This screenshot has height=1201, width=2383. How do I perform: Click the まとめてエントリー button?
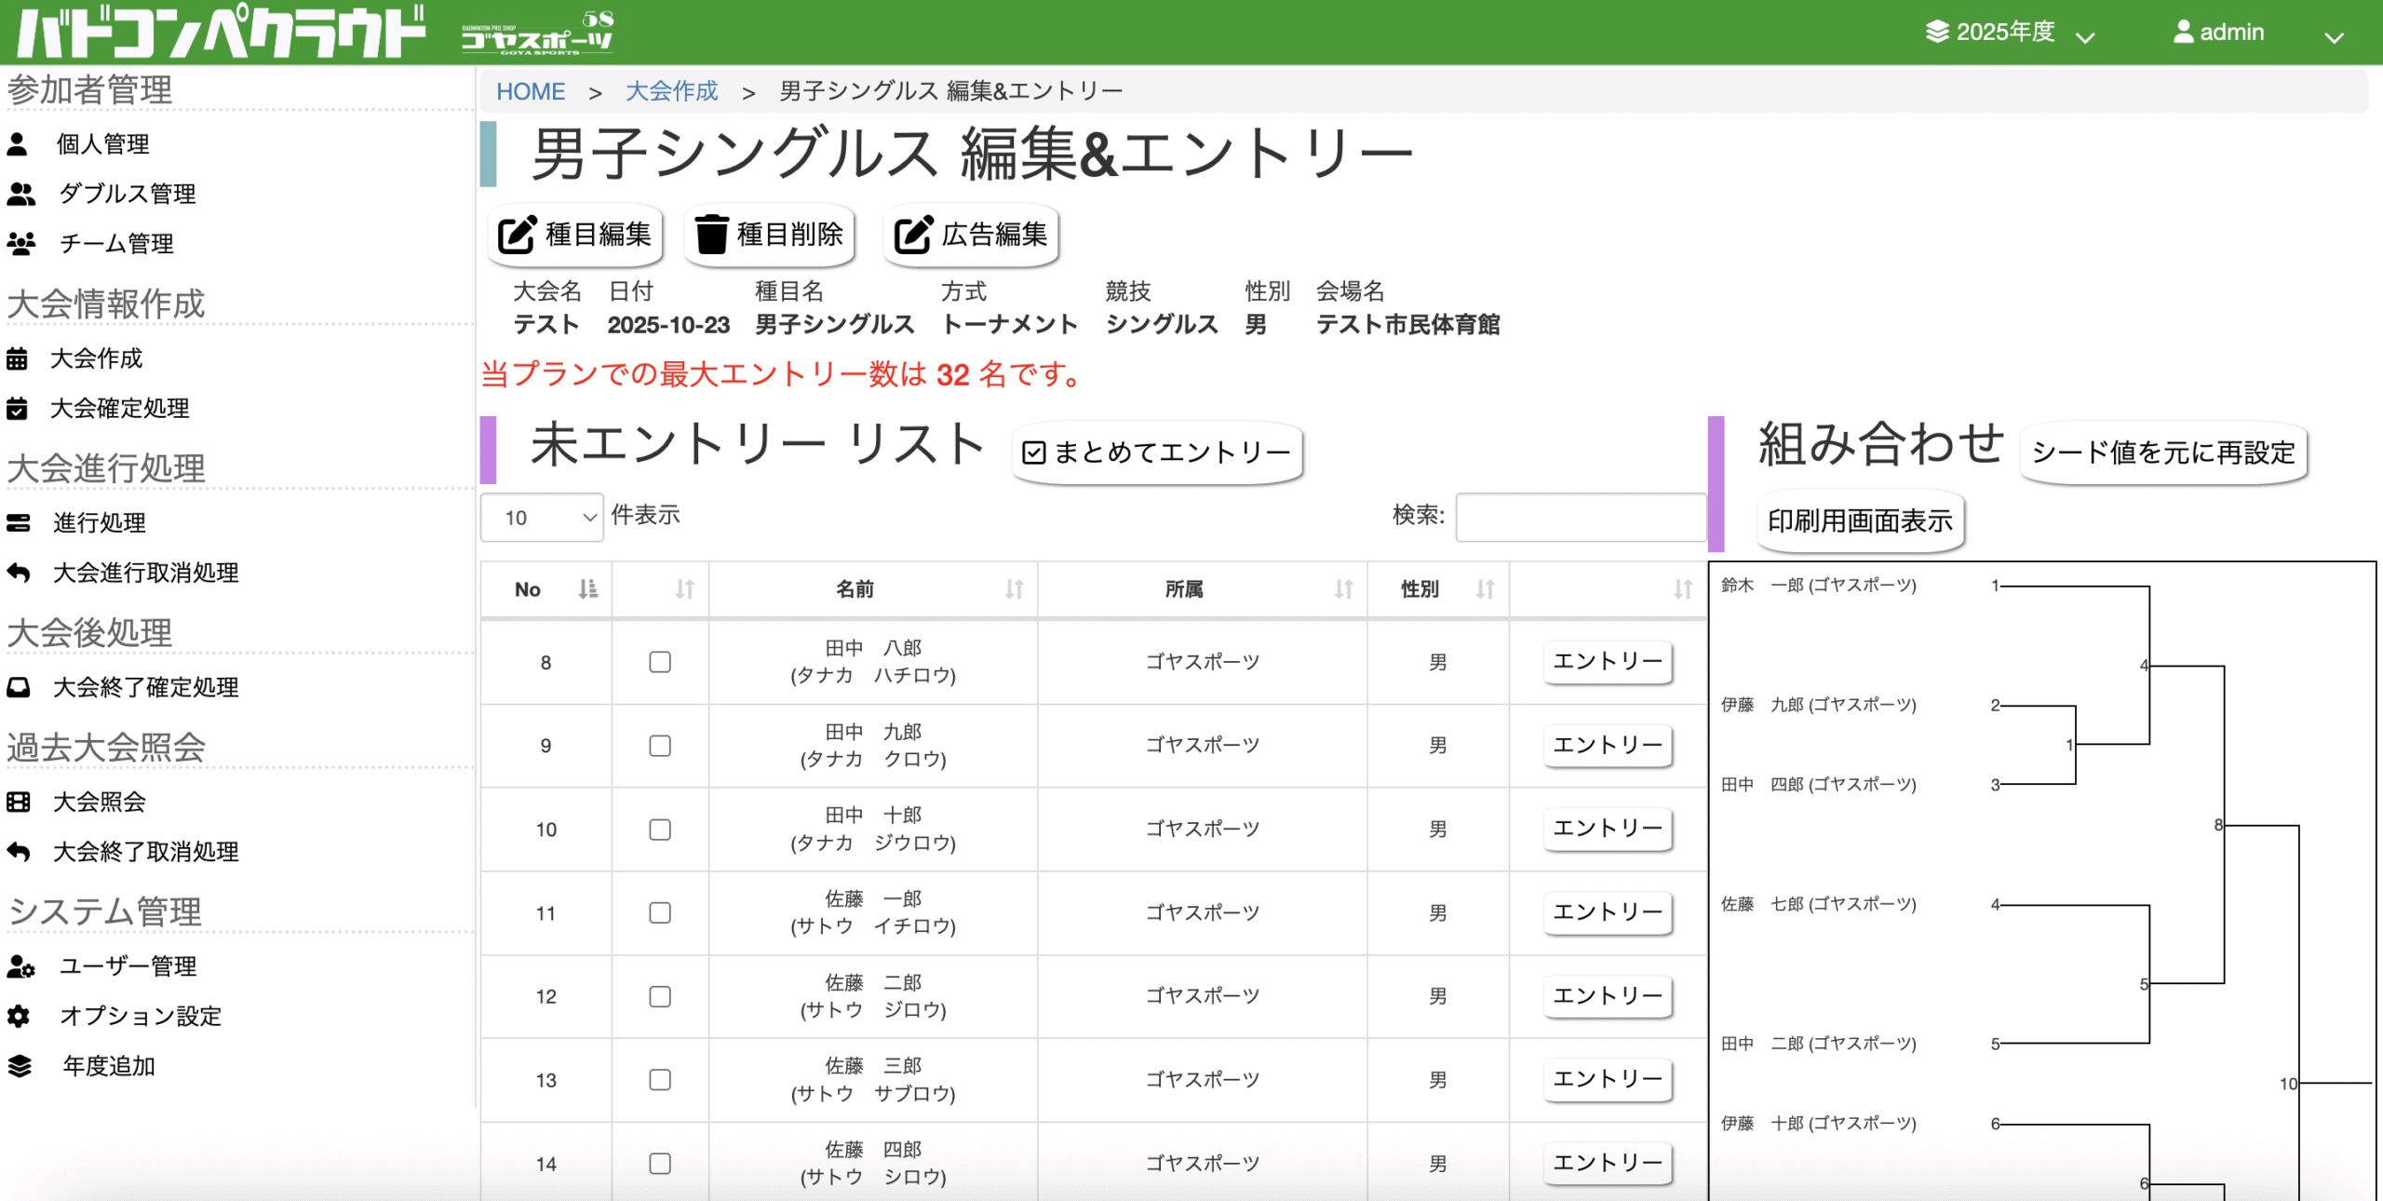[x=1156, y=452]
